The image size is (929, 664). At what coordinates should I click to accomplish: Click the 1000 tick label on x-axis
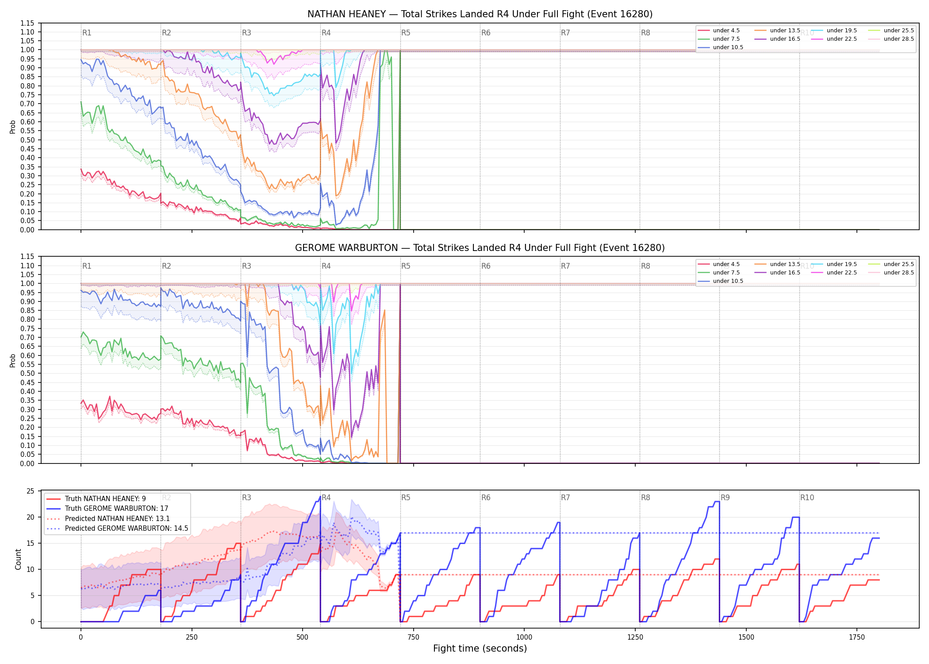coord(524,637)
